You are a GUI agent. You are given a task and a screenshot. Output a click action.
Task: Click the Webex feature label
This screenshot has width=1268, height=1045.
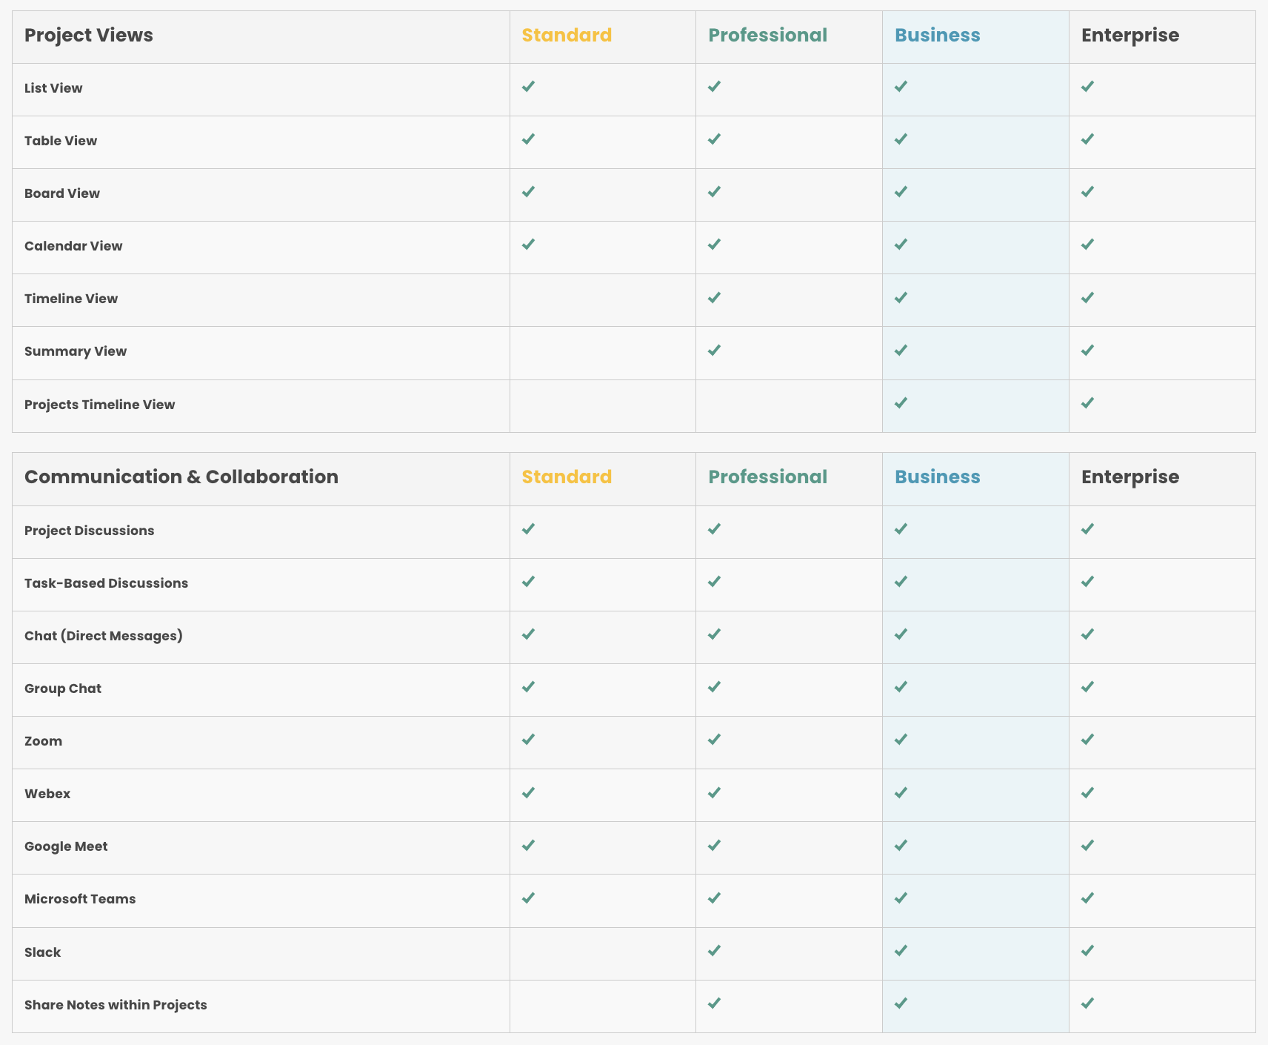point(47,794)
